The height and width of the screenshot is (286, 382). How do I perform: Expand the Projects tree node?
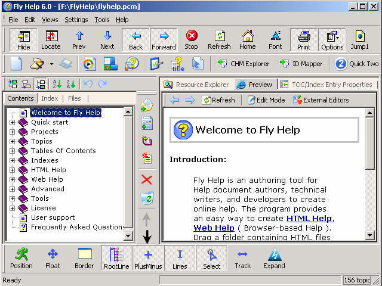pos(12,132)
